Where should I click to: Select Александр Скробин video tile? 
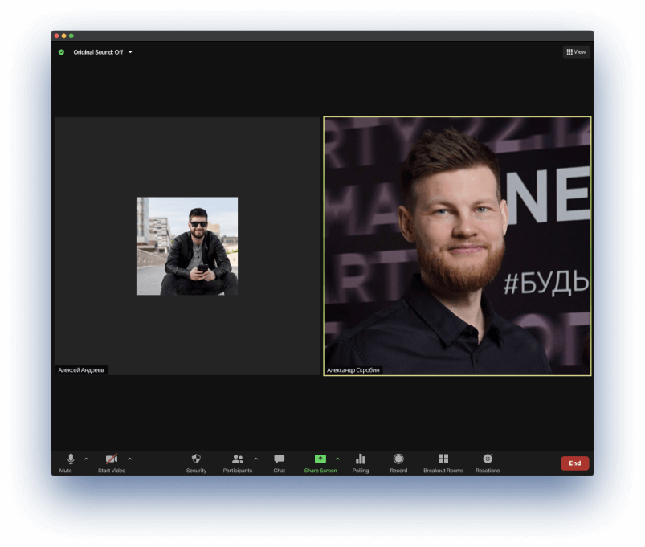pos(457,246)
